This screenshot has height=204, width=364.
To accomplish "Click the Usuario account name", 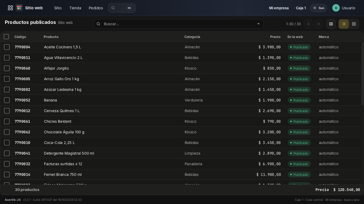I will [x=349, y=8].
